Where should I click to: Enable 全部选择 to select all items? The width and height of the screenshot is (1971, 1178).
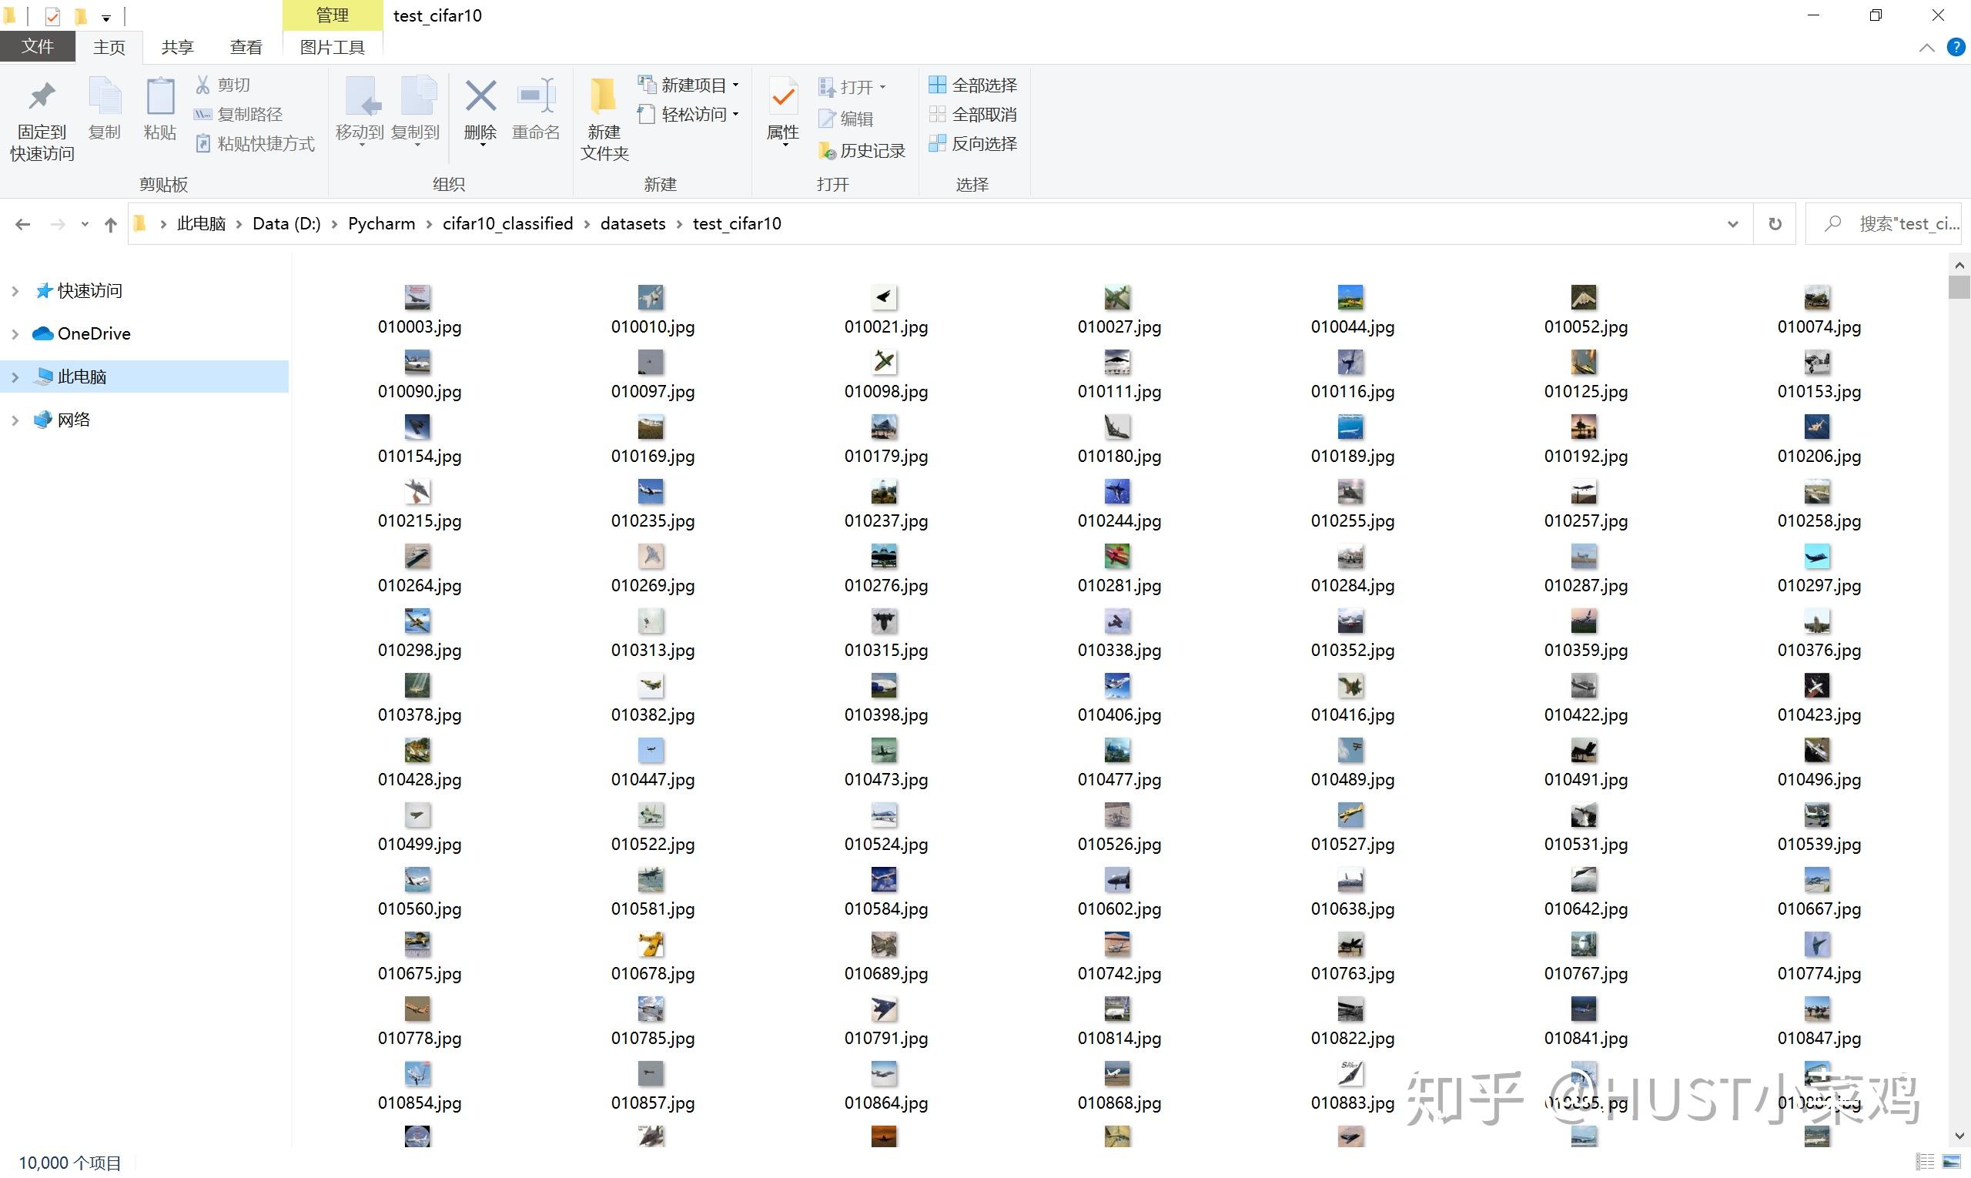point(972,84)
